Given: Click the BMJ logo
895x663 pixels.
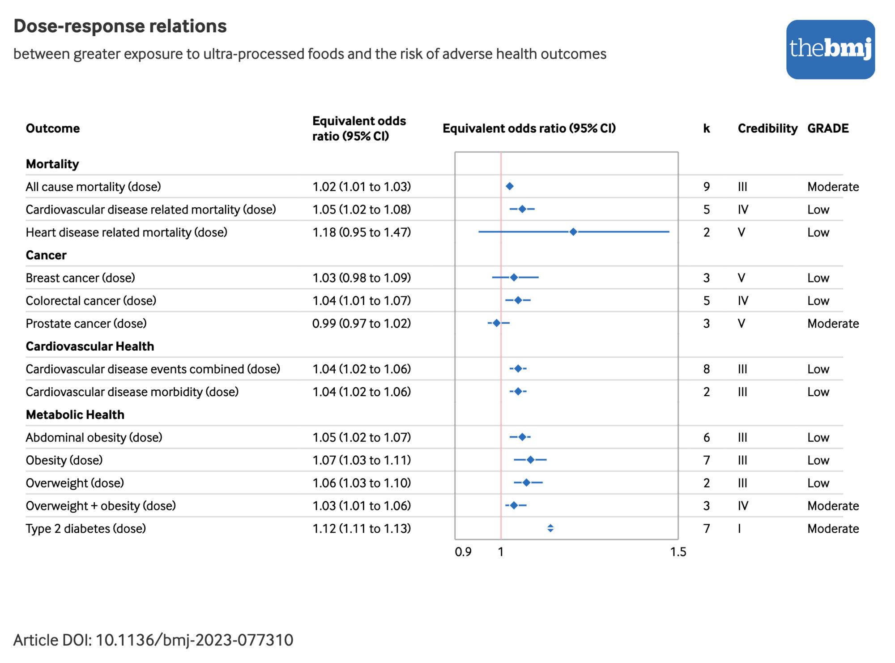Looking at the screenshot, I should (x=830, y=49).
